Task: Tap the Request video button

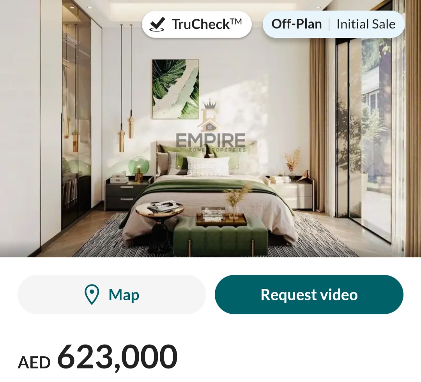Action: point(309,294)
